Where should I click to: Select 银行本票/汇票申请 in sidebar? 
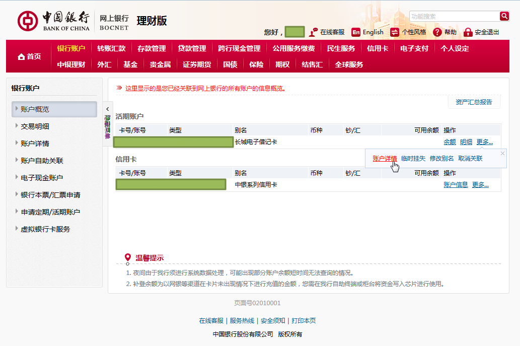point(50,195)
